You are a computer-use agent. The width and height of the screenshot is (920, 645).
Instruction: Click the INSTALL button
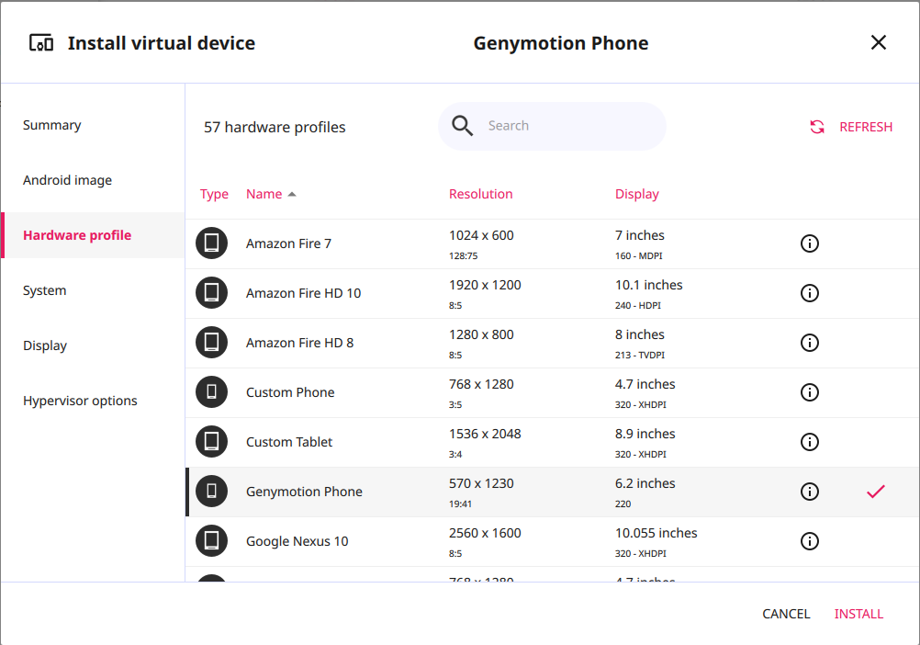click(x=858, y=614)
